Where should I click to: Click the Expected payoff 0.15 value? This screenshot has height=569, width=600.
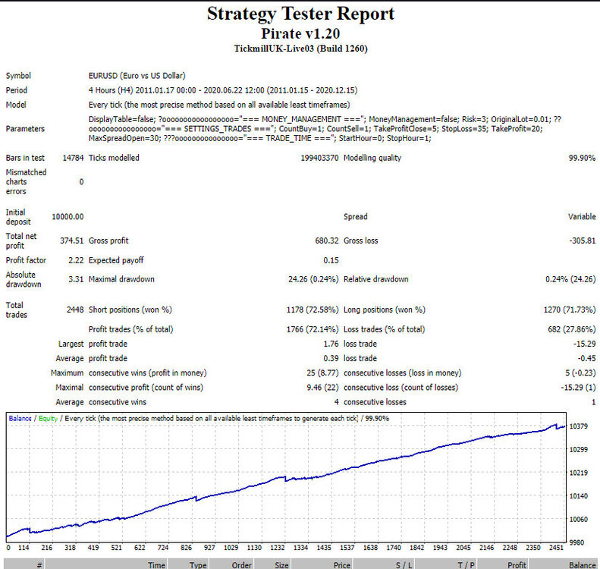(x=331, y=260)
